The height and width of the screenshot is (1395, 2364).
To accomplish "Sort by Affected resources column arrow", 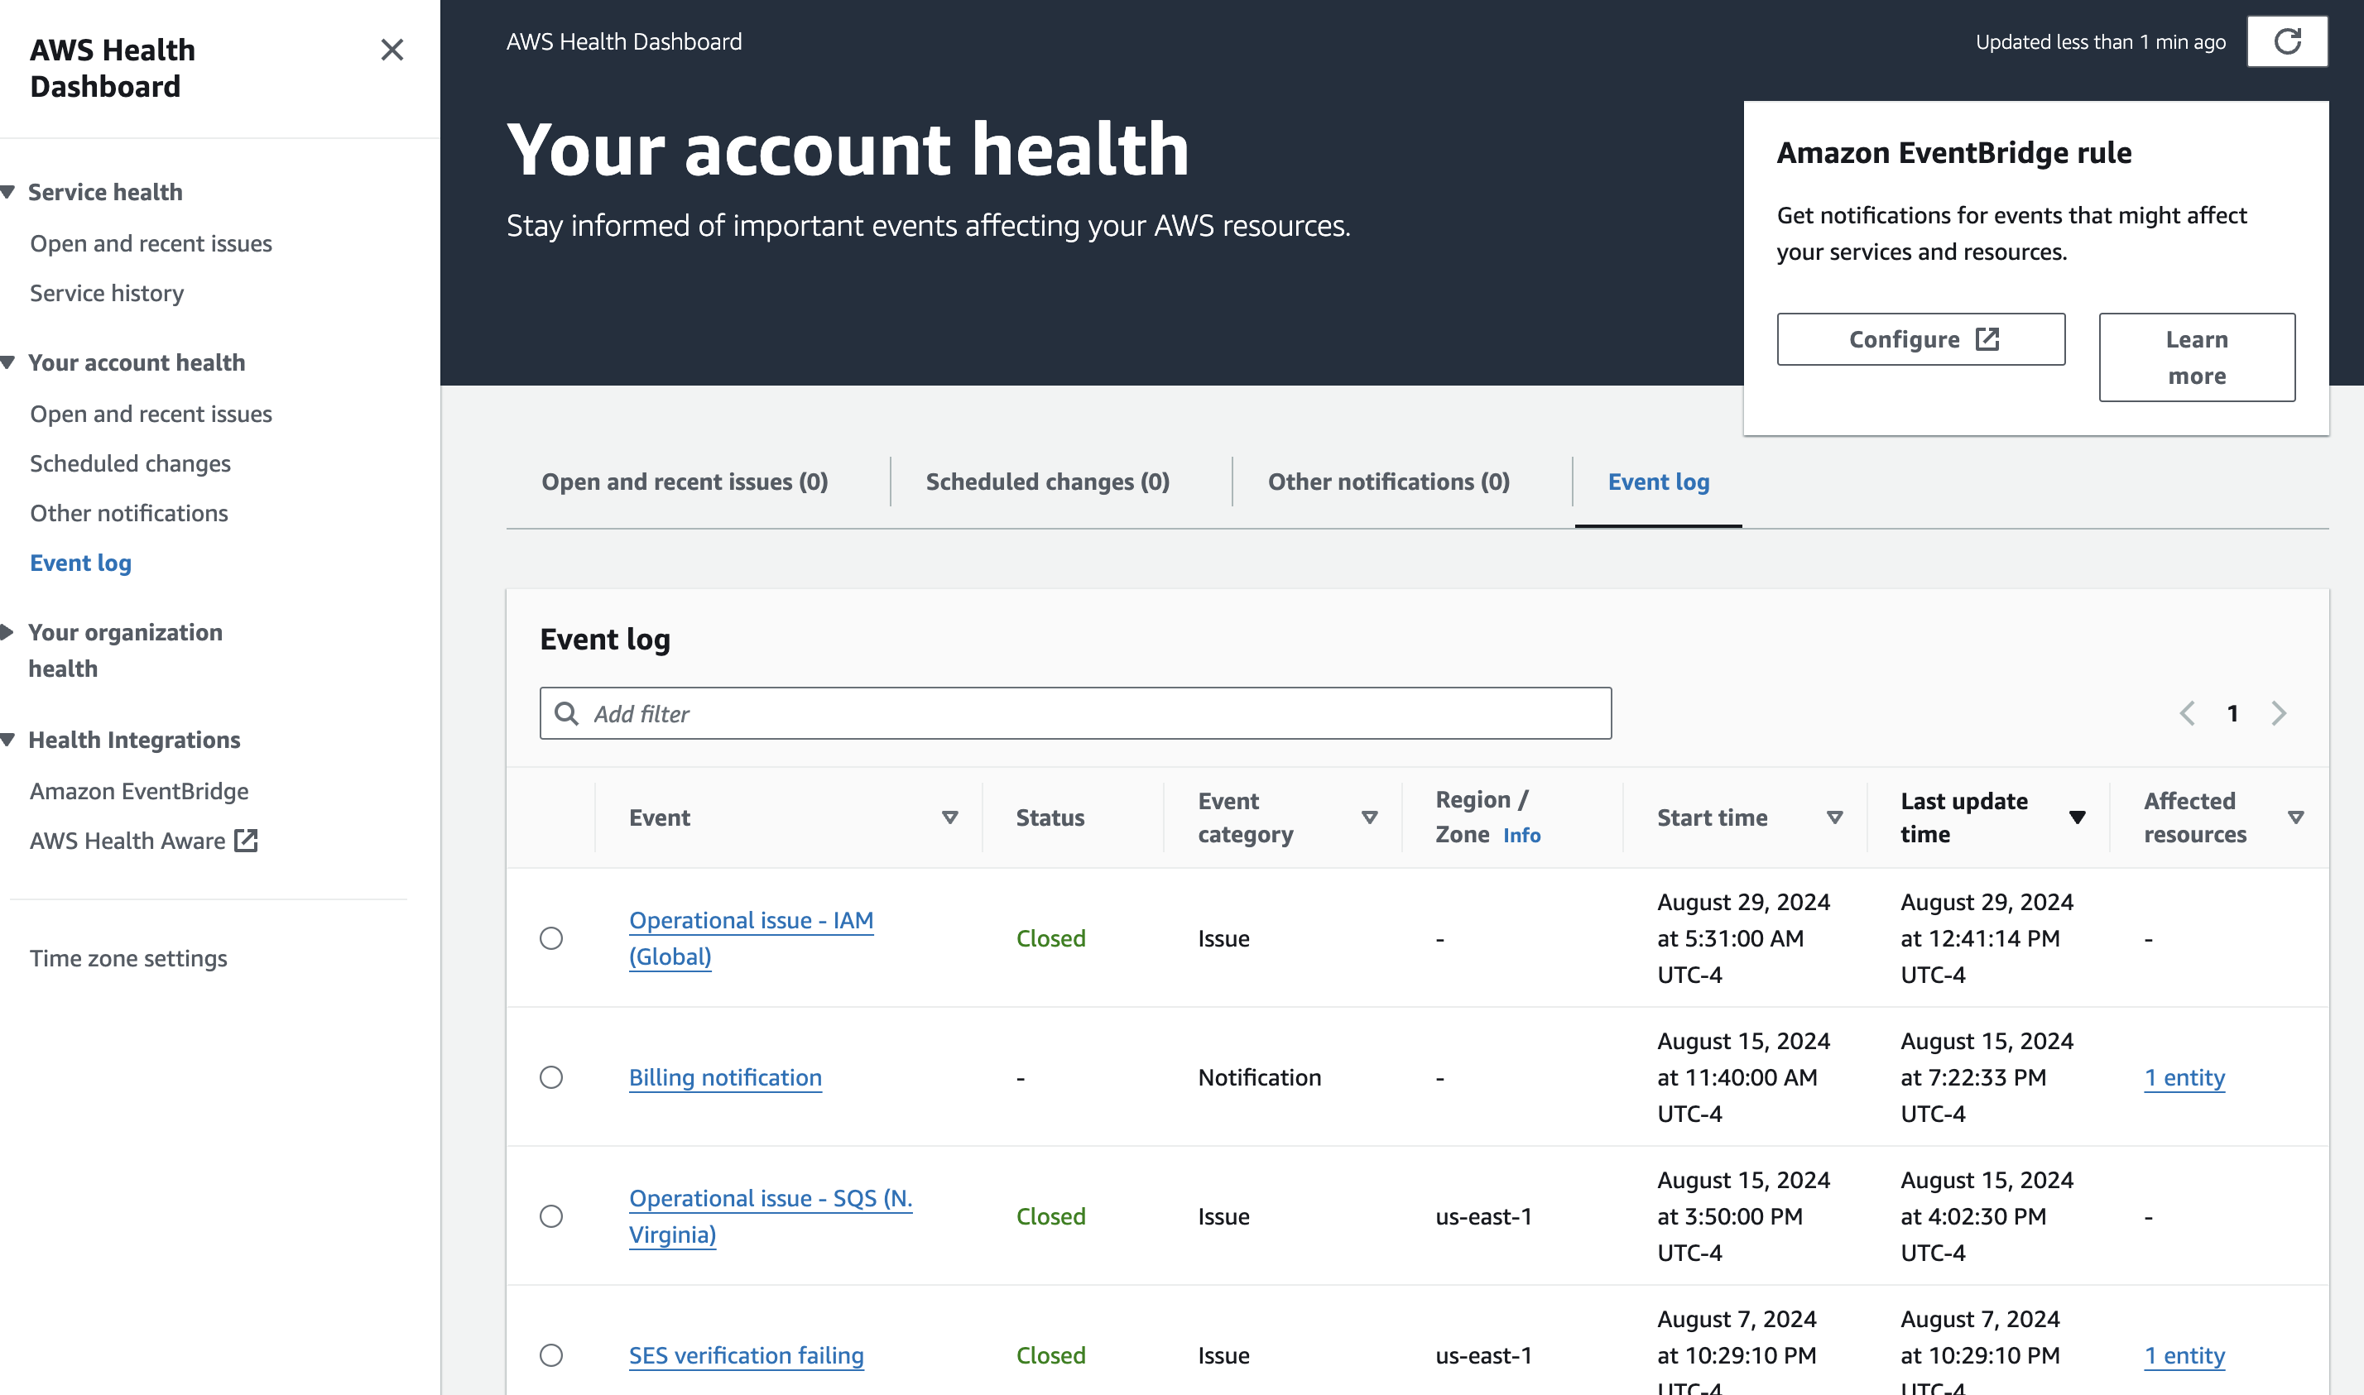I will pos(2295,817).
